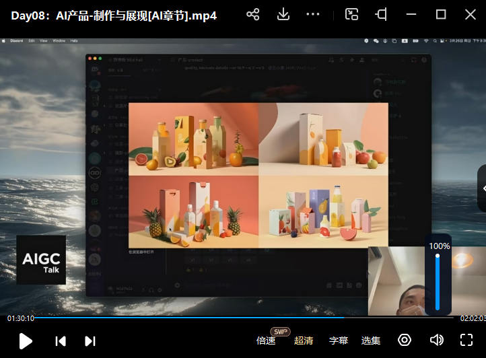Viewport: 486px width, 358px height.
Task: Pin the player window on top
Action: coord(381,15)
